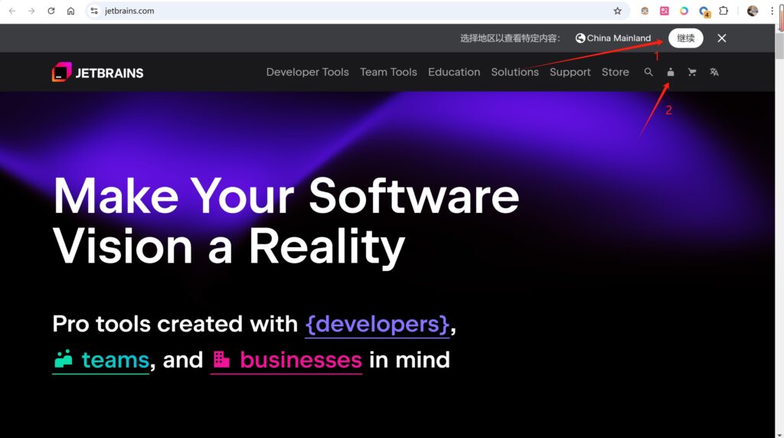This screenshot has height=438, width=784.
Task: Bookmark this page with the star icon
Action: pyautogui.click(x=618, y=11)
